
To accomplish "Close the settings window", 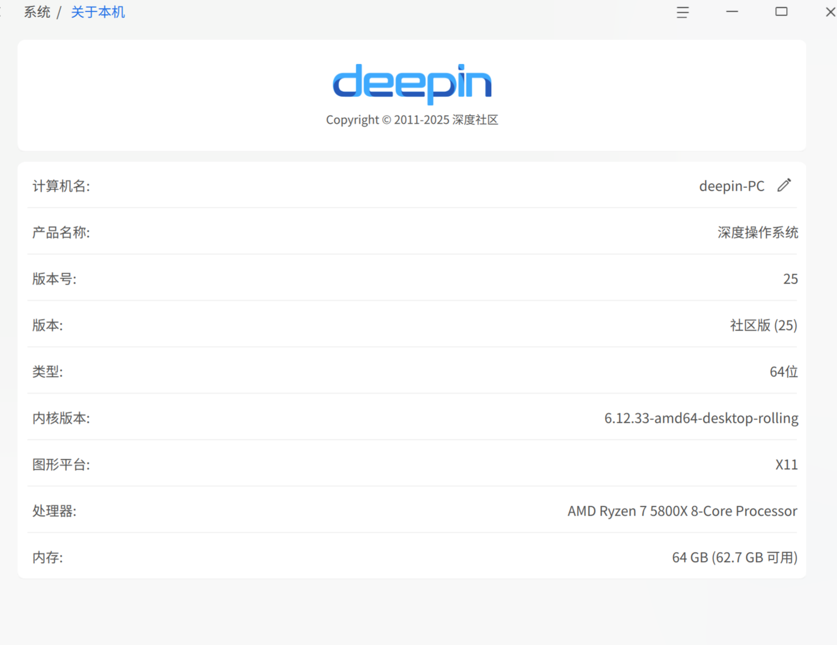I will (830, 12).
